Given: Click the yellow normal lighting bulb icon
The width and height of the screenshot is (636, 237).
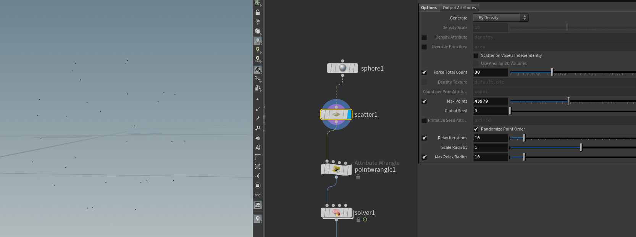Looking at the screenshot, I should (x=258, y=50).
